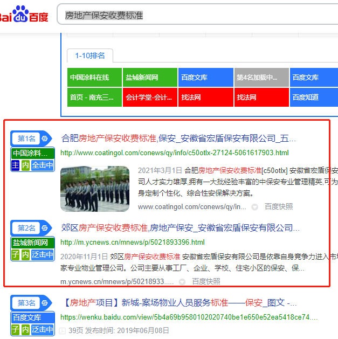Viewport: 338px width, 339px height.
Task: Expand dropdown arrow beside coatingol short URL
Action: [x=255, y=207]
